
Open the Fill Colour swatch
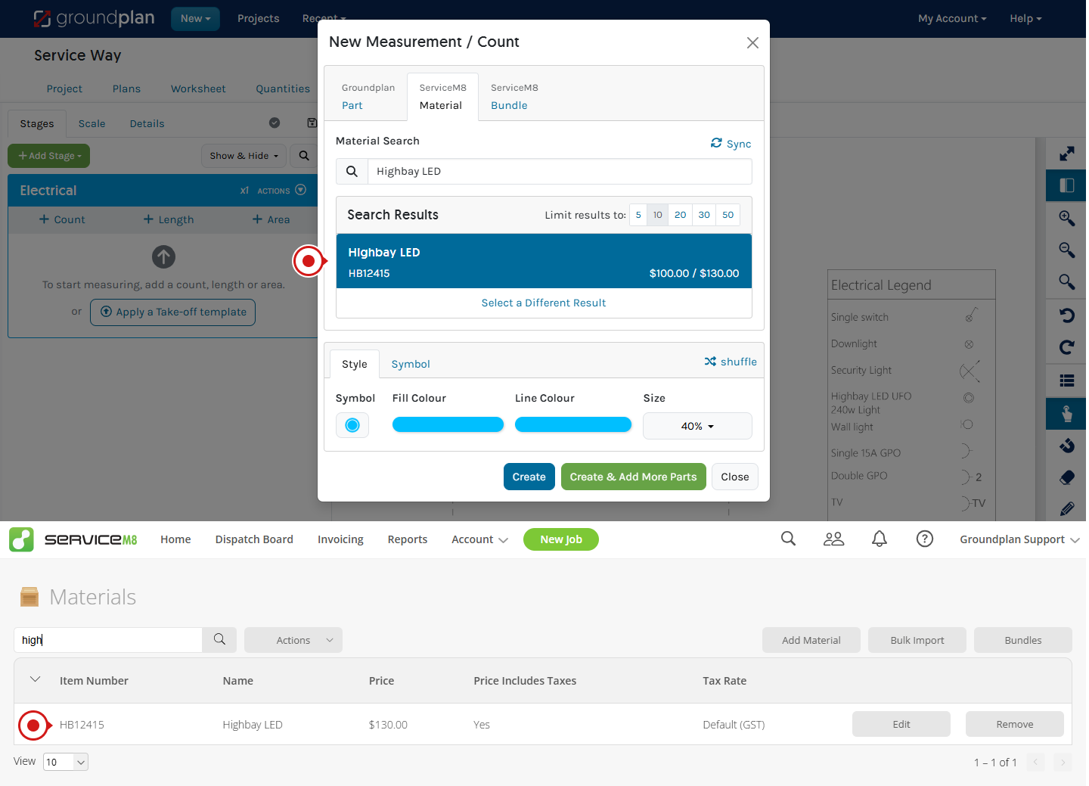click(x=448, y=424)
